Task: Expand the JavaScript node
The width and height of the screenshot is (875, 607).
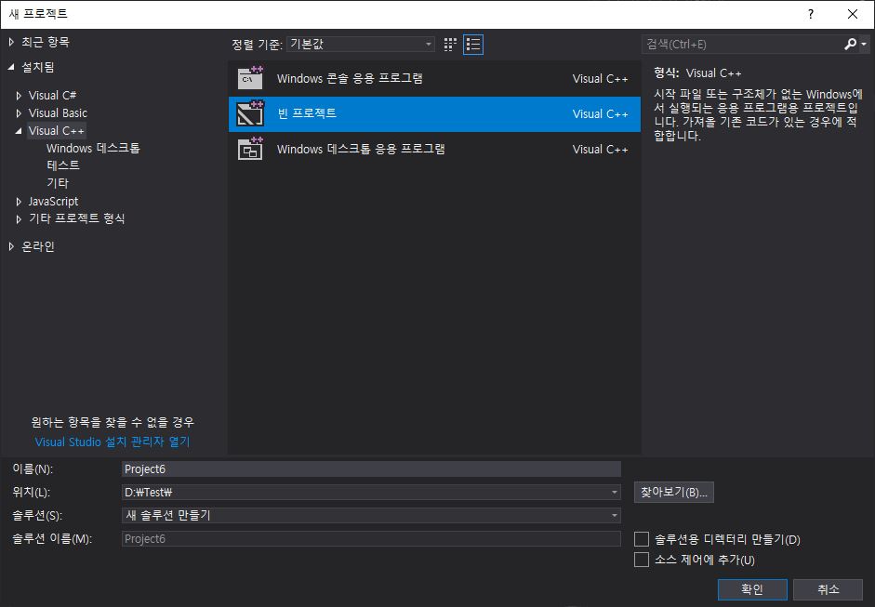Action: tap(19, 202)
